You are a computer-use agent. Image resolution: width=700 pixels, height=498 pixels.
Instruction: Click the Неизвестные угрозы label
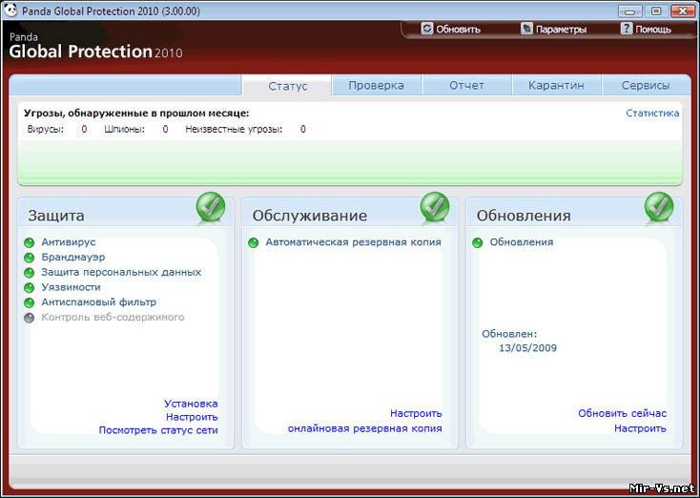[234, 130]
